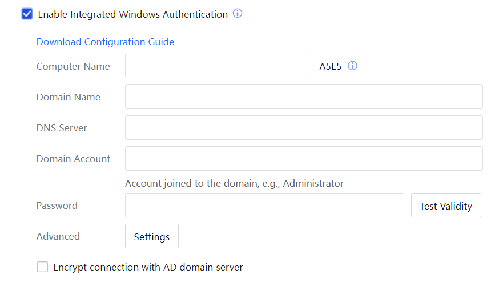The image size is (499, 282).
Task: Select the DNS Server input field
Action: [304, 128]
